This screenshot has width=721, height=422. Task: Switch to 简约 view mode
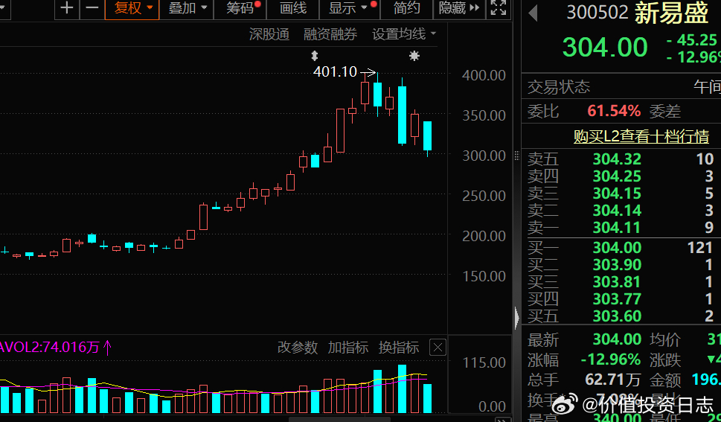pos(406,8)
